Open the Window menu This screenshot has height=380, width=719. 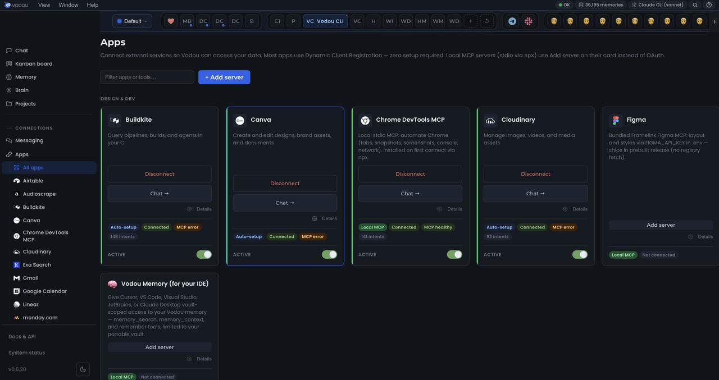click(69, 5)
